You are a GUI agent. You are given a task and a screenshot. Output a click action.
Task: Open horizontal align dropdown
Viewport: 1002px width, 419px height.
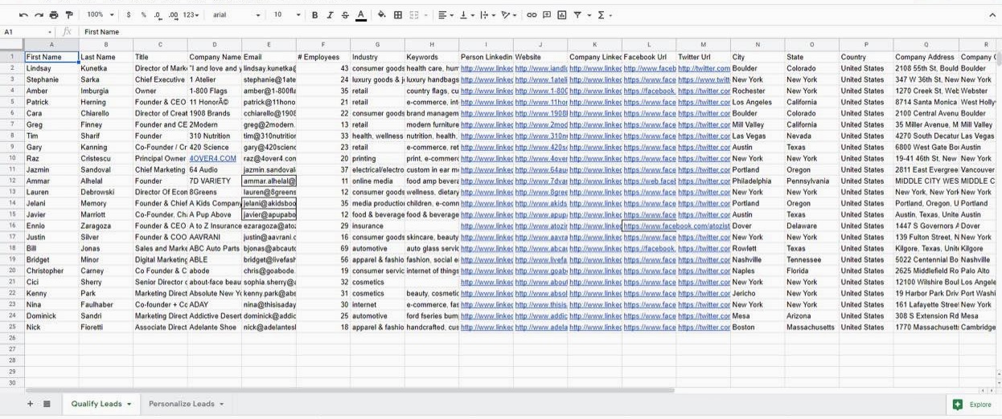pos(446,15)
